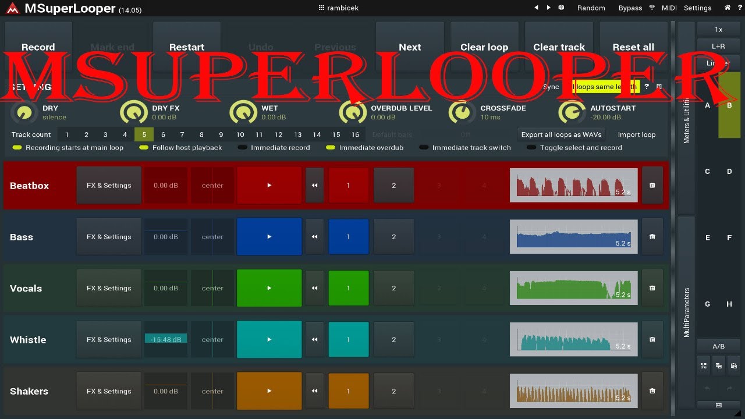Image resolution: width=745 pixels, height=419 pixels.
Task: Expand the Meters & Utilities side panel
Action: pos(686,118)
